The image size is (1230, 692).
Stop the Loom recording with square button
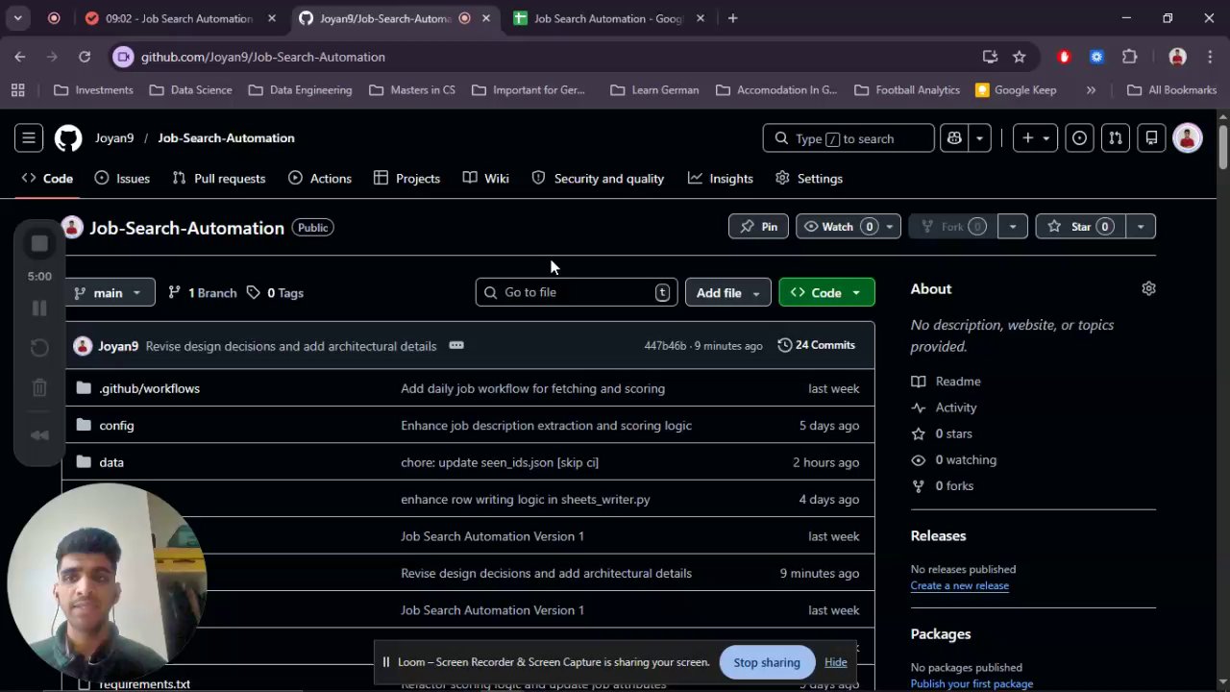(39, 244)
